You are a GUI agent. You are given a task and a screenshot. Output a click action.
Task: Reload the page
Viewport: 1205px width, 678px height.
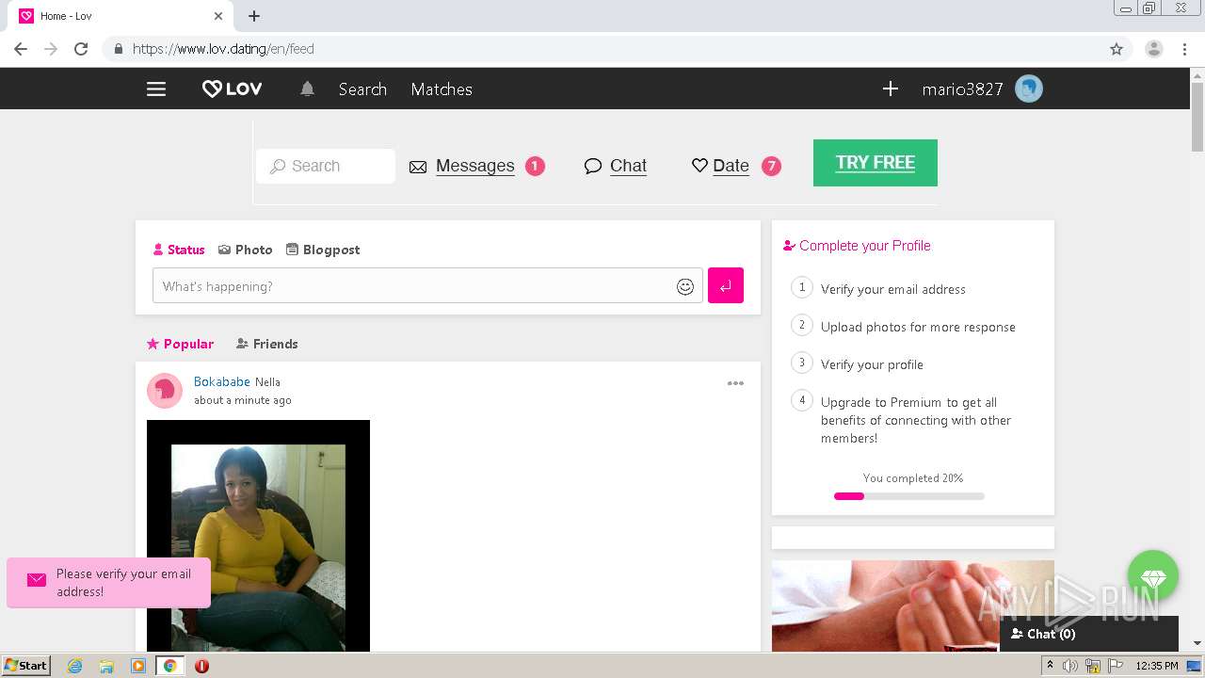(81, 49)
